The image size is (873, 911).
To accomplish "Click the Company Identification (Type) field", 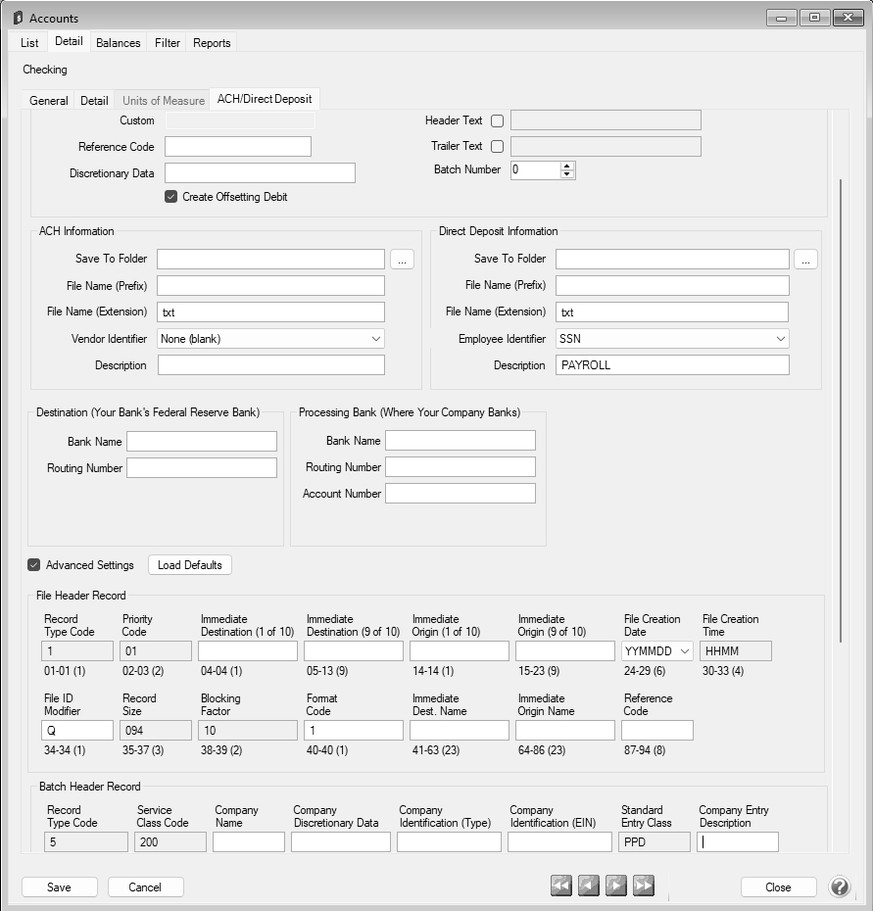I will coord(450,841).
